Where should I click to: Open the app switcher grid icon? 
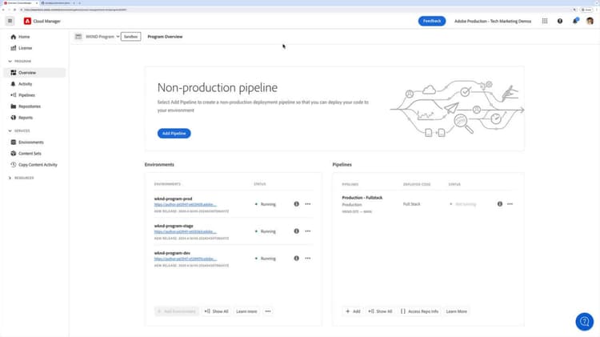(545, 21)
